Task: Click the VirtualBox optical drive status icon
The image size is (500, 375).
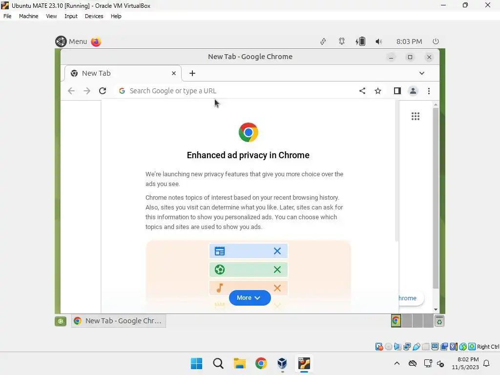Action: (x=388, y=347)
